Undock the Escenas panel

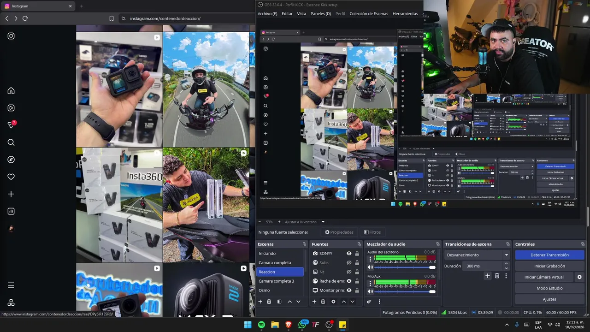click(x=304, y=244)
